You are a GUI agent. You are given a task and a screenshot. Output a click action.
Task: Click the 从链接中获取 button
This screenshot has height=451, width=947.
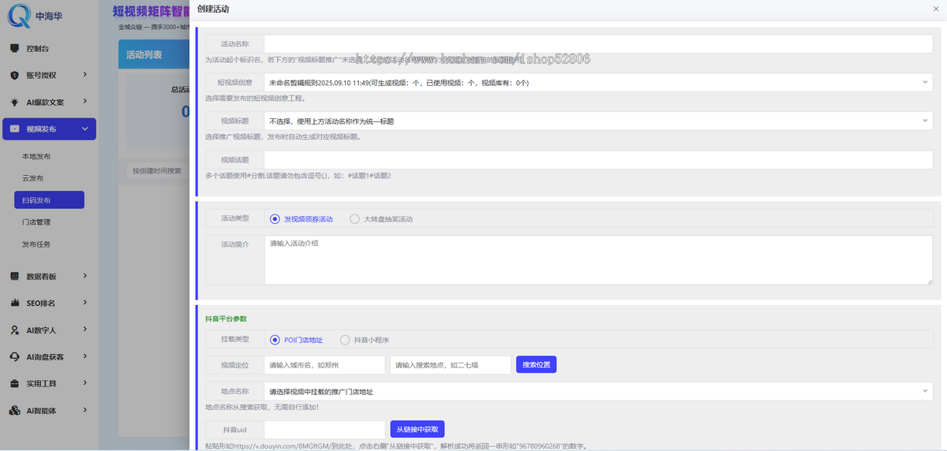[x=417, y=429]
